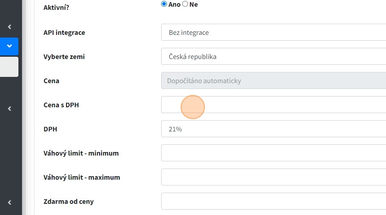Open the Vyberte zemi country dropdown
The image size is (386, 215).
point(273,57)
